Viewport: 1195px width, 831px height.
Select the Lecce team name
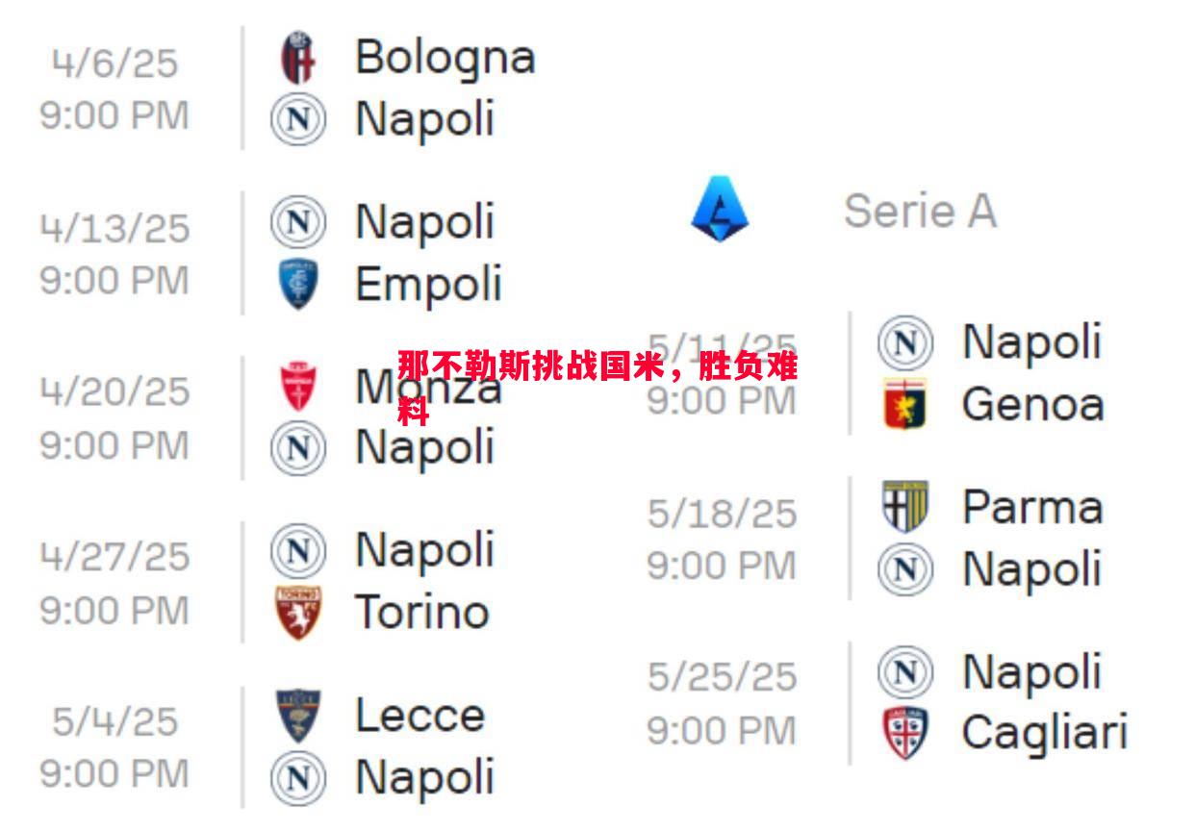tap(420, 715)
